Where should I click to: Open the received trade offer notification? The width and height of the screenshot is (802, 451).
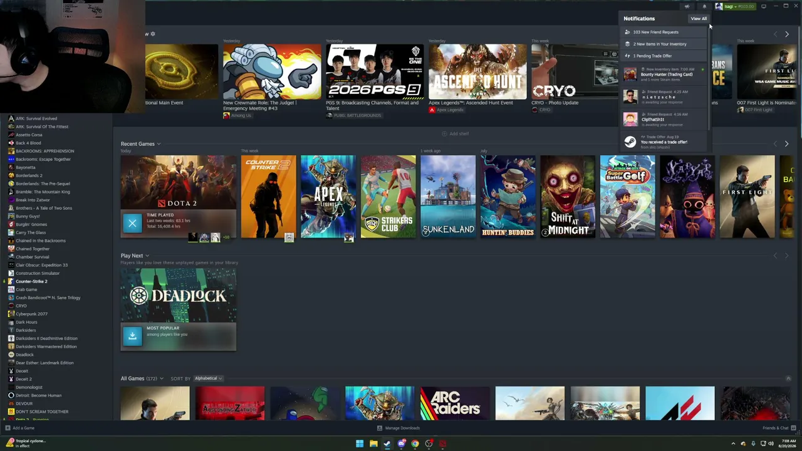(x=663, y=142)
